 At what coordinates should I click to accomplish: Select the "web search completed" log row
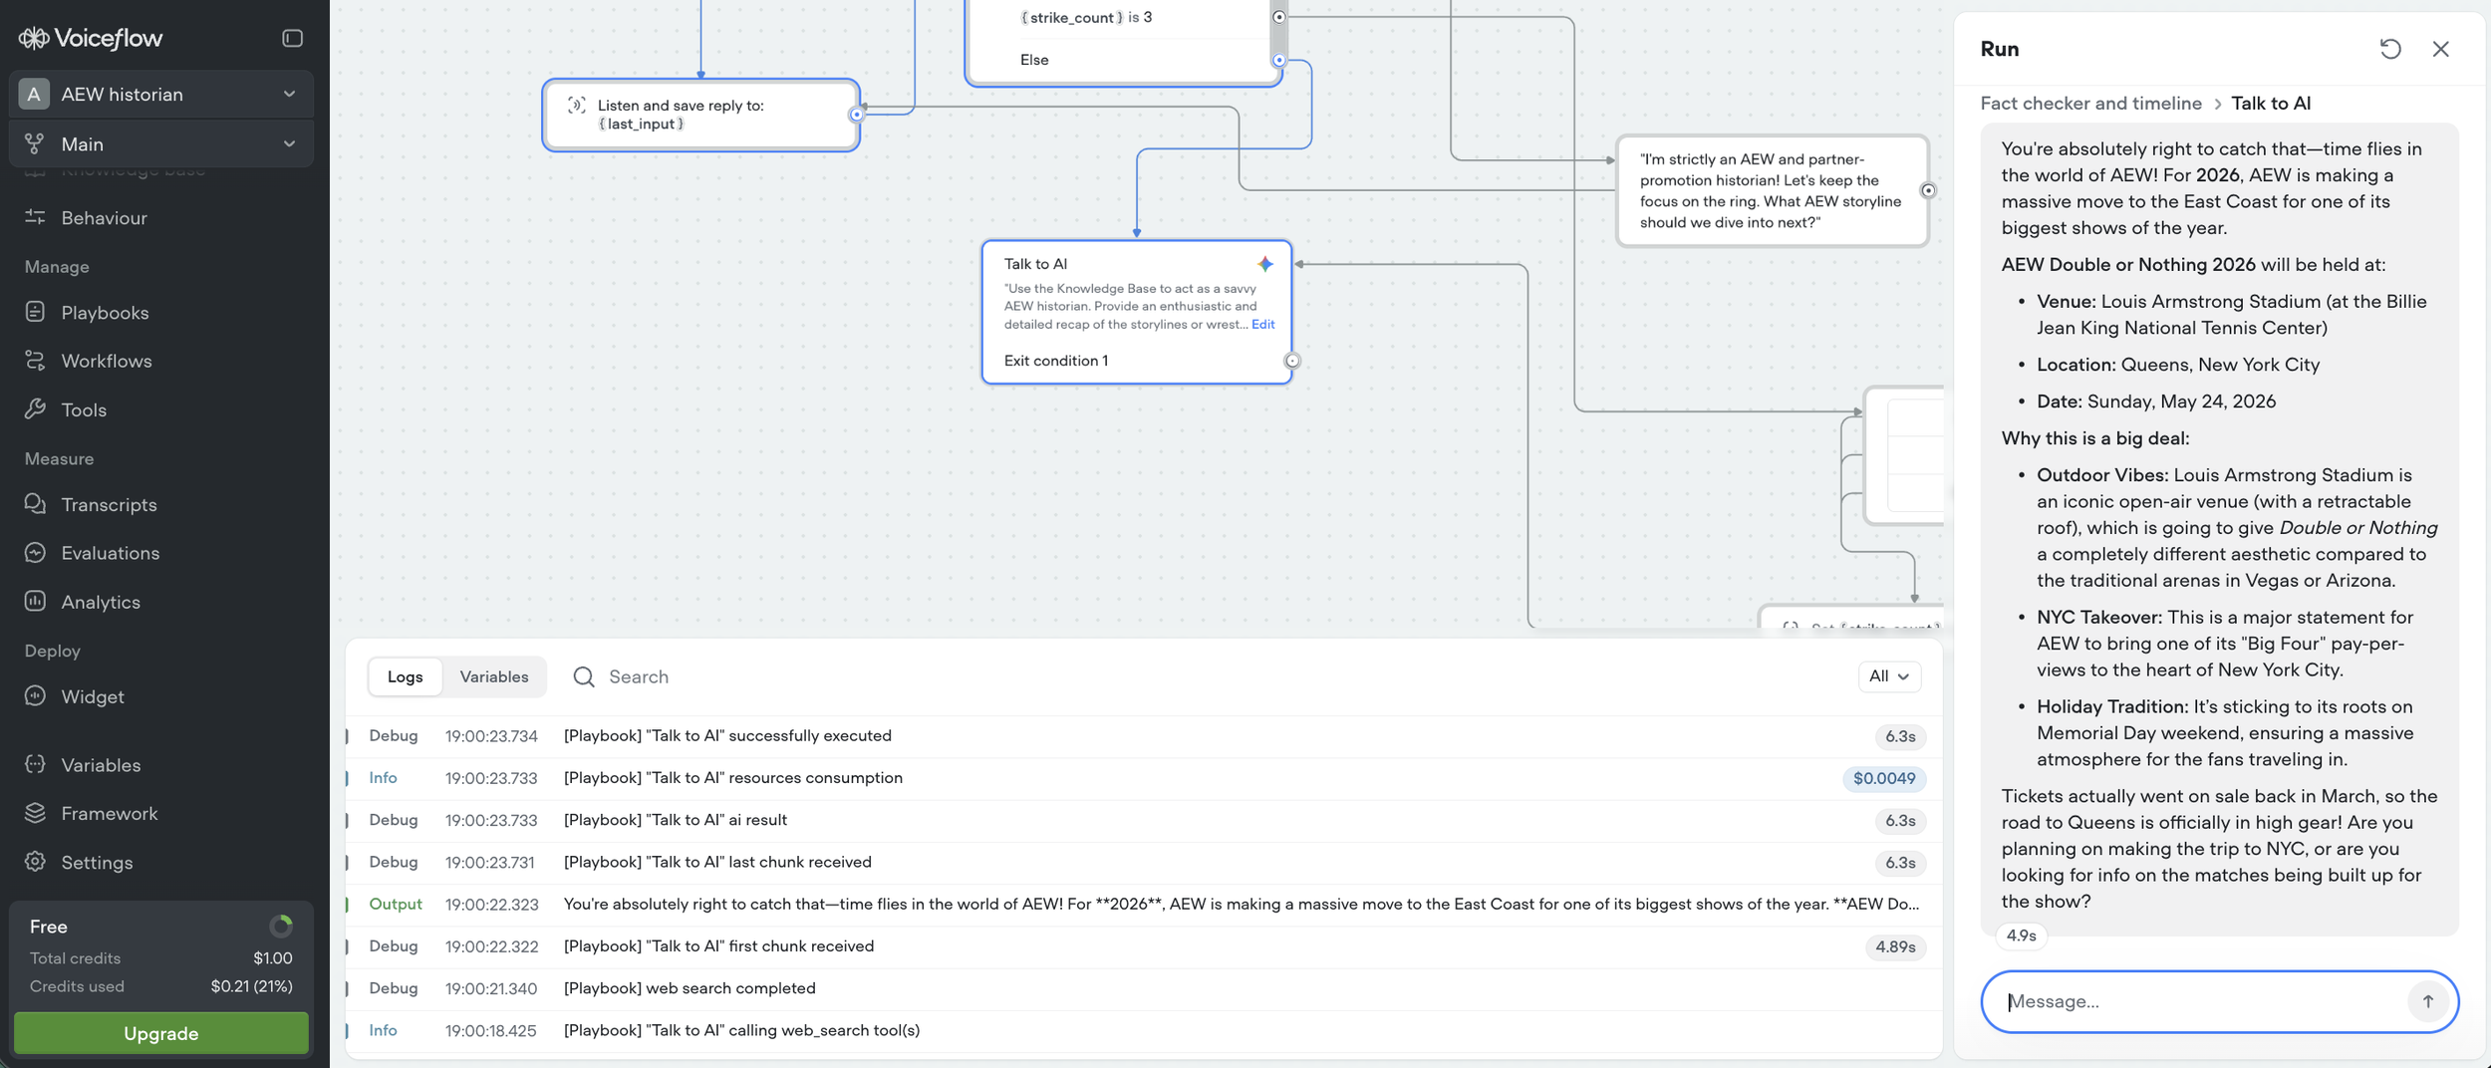1144,988
